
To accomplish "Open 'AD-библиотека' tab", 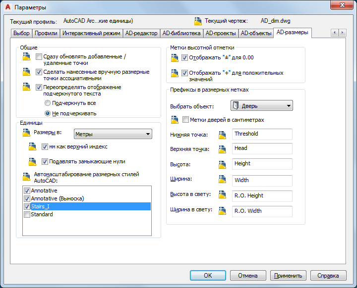I will tap(181, 34).
